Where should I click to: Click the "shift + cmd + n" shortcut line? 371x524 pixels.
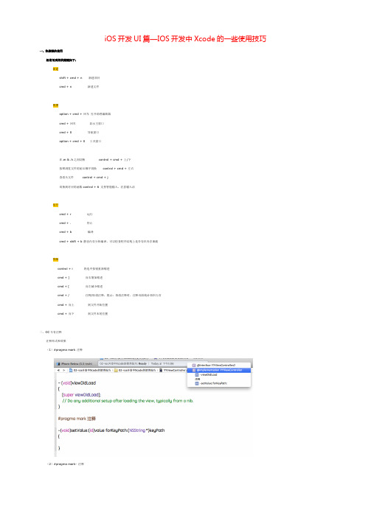(x=80, y=78)
